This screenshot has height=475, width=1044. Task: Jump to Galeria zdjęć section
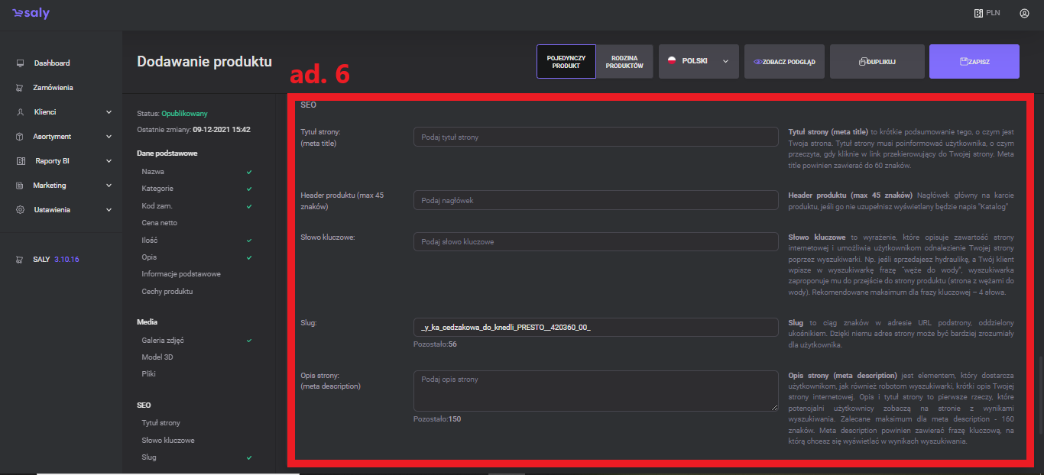coord(163,340)
